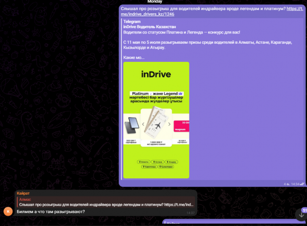
Task: Click the 'Водители со статусом Платина и Легенда' line
Action: (x=181, y=32)
